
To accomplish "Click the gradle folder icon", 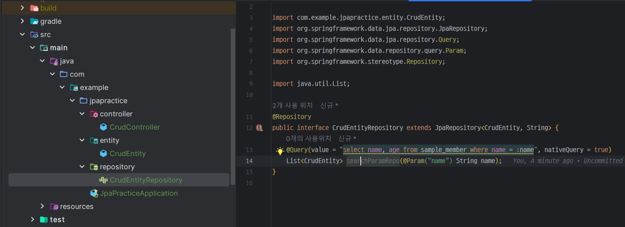I will click(x=34, y=21).
